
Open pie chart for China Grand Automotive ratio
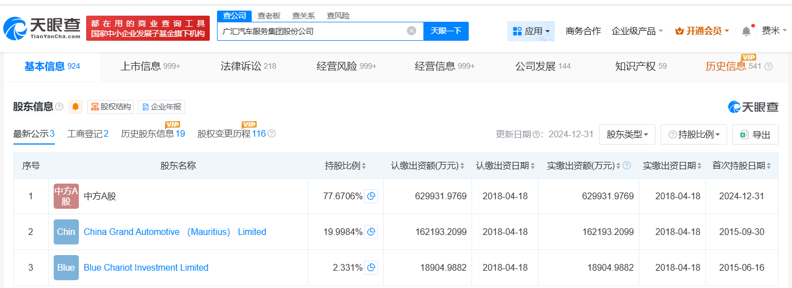click(x=371, y=232)
